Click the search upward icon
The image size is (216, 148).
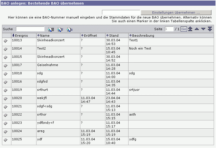click(70, 29)
